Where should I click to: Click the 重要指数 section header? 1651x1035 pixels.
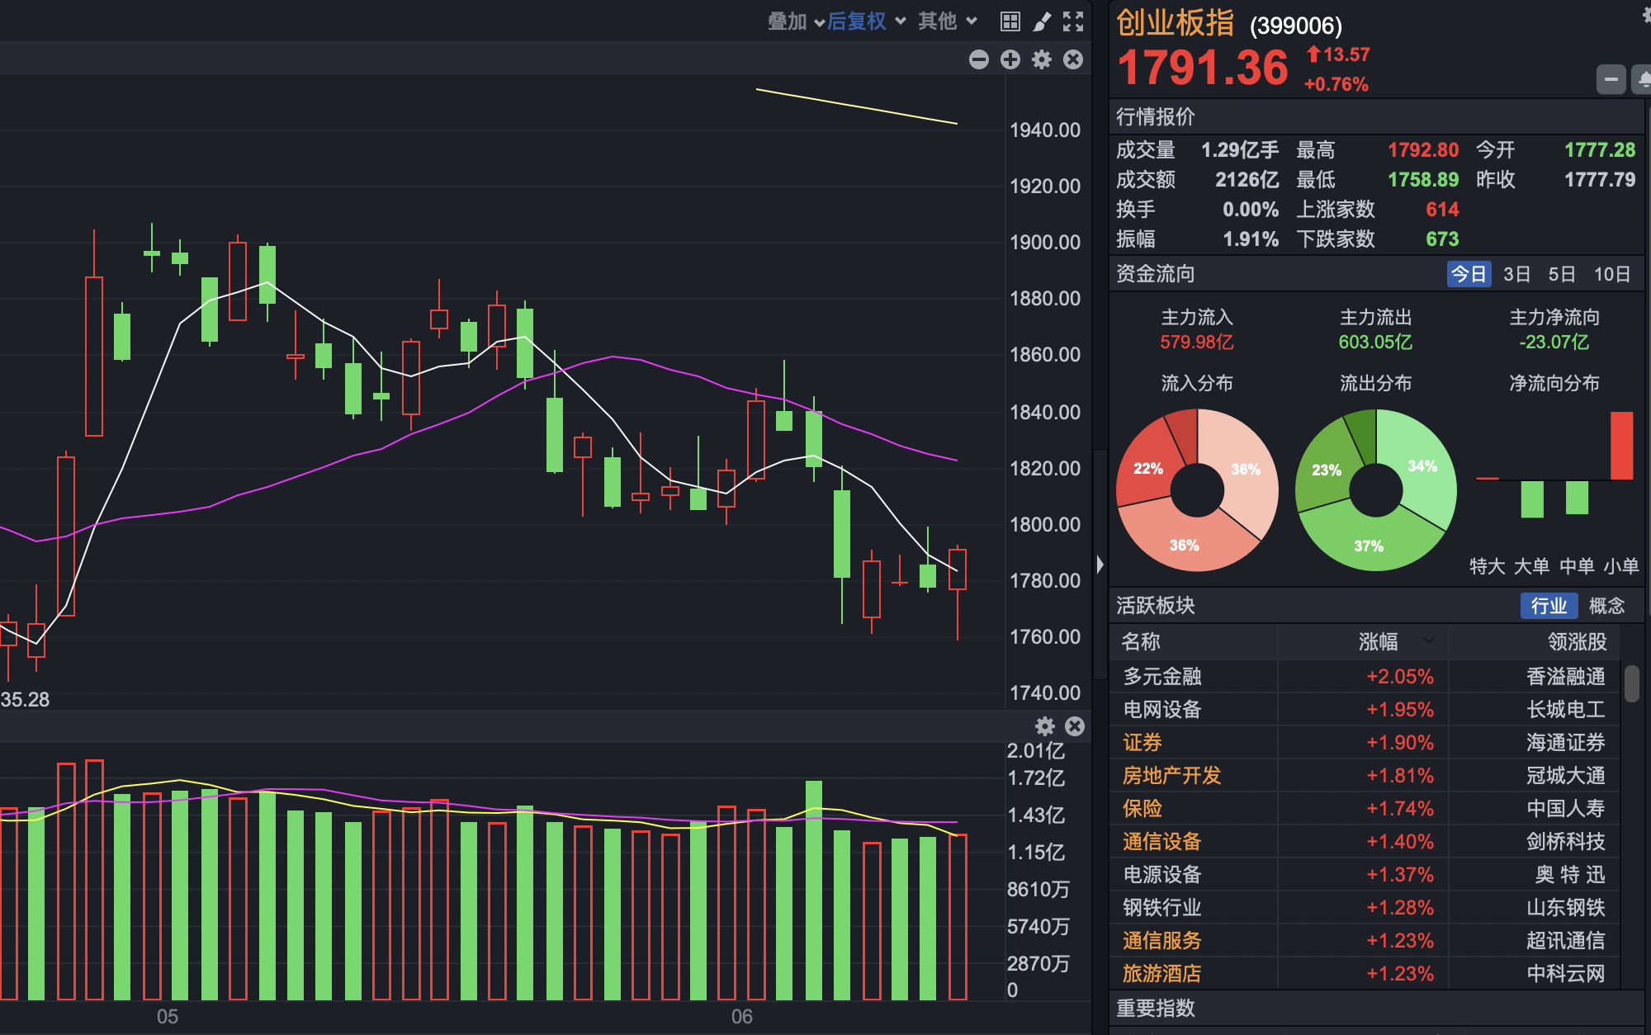pyautogui.click(x=1156, y=1008)
